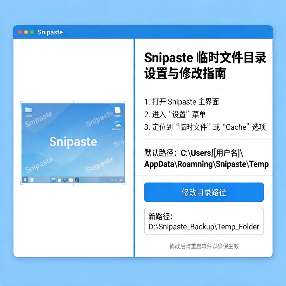The height and width of the screenshot is (286, 286).
Task: Click the dash icon in the tray
Action: coord(108,180)
